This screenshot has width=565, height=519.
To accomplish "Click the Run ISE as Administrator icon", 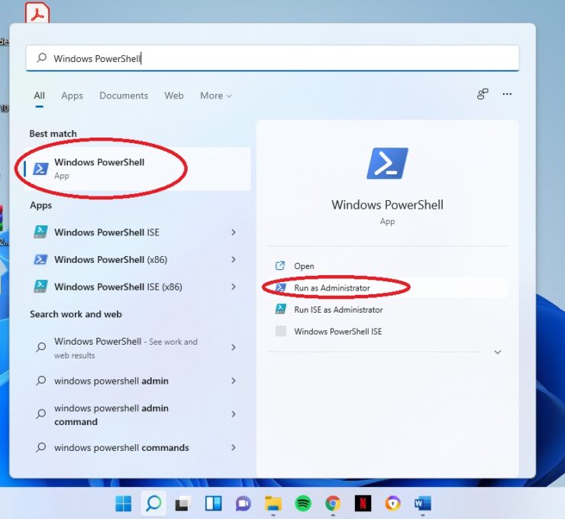I will tap(280, 310).
